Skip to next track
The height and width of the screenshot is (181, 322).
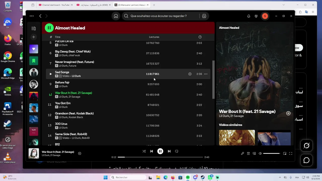[x=169, y=151]
